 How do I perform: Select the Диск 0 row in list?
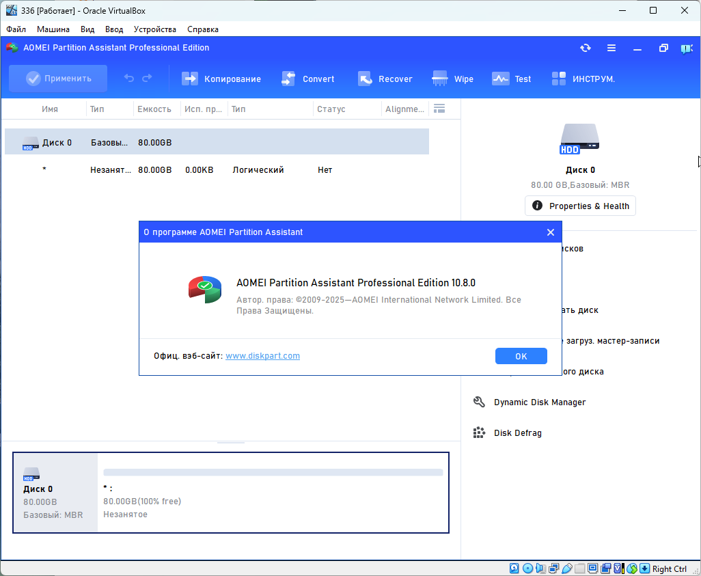(216, 142)
